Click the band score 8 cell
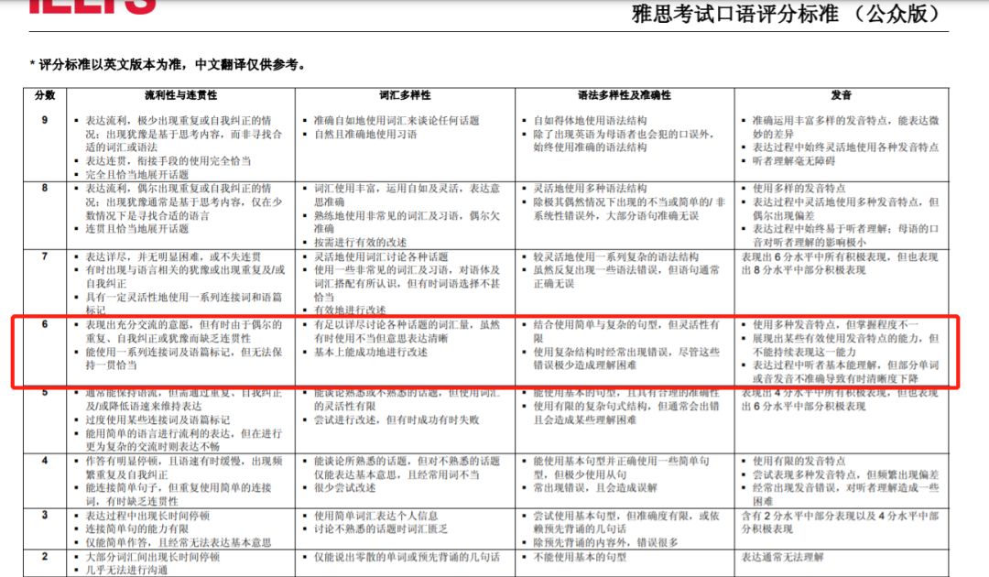The image size is (989, 577). click(45, 188)
